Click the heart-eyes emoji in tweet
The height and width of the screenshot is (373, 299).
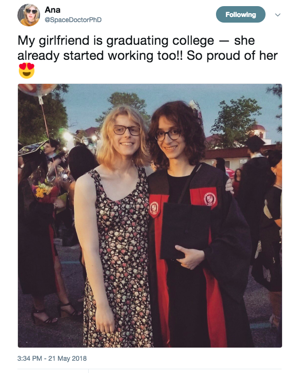(26, 71)
